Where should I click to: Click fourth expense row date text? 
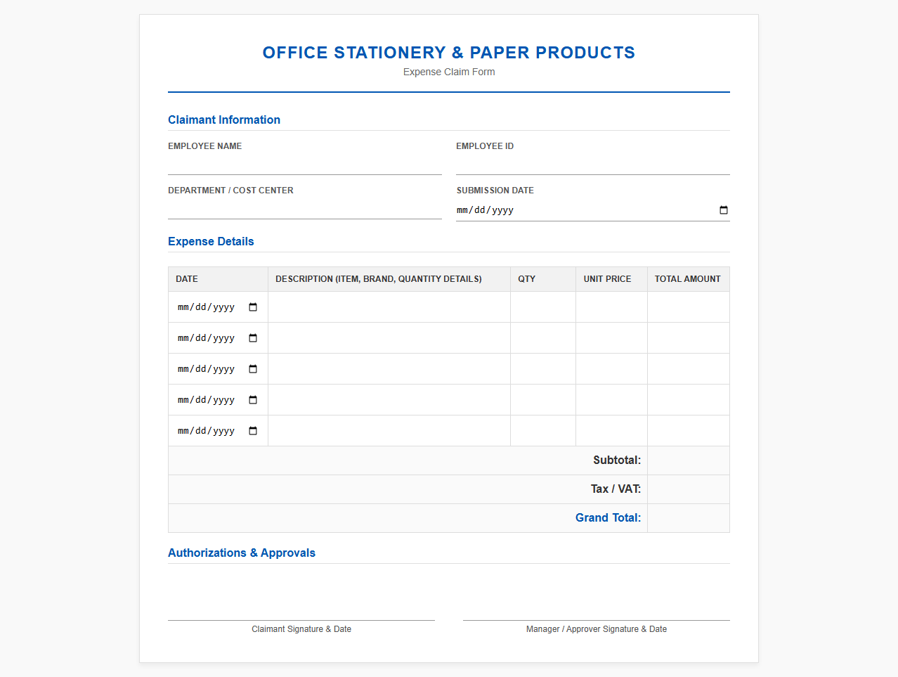pos(206,400)
